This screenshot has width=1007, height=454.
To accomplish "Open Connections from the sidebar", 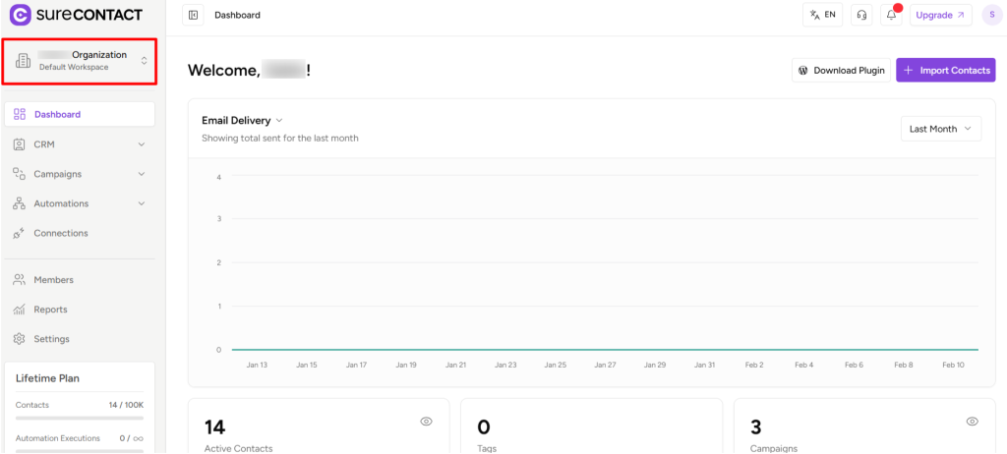I will click(61, 233).
